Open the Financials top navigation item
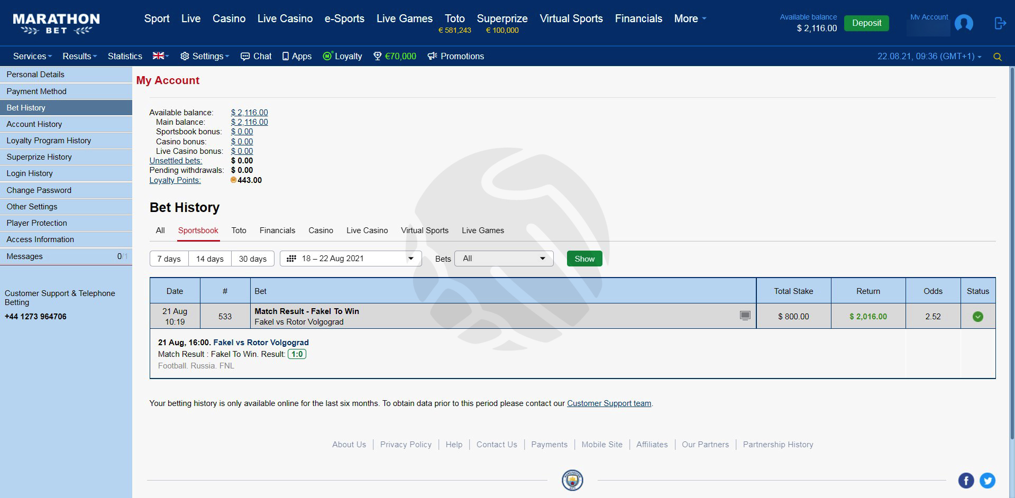The height and width of the screenshot is (498, 1015). 638,19
